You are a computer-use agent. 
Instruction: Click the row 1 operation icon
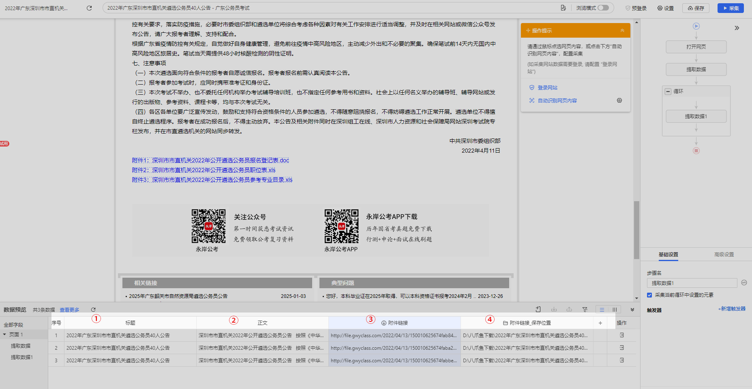621,335
